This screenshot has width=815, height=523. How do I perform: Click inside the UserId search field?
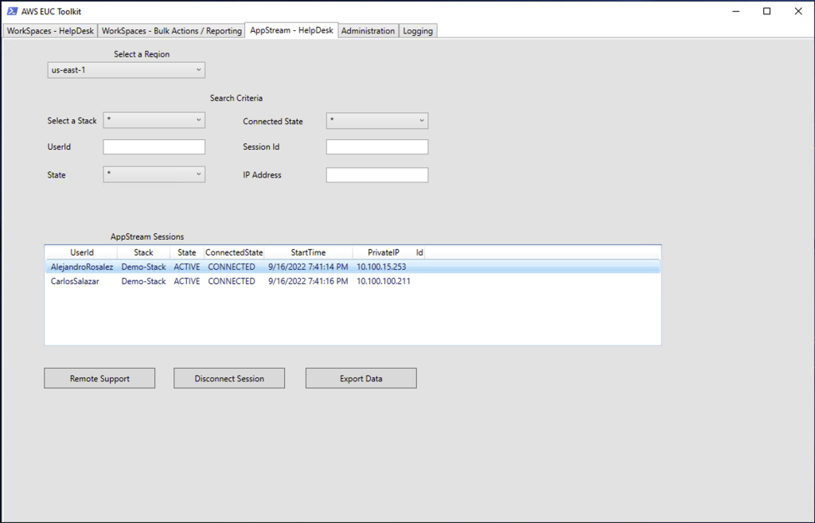tap(154, 146)
